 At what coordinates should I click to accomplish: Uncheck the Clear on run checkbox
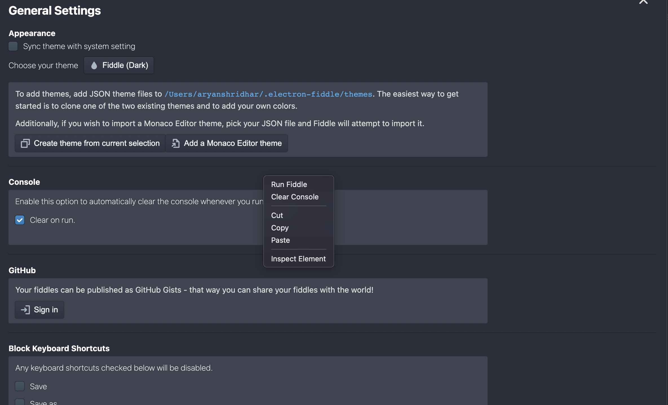click(x=20, y=220)
